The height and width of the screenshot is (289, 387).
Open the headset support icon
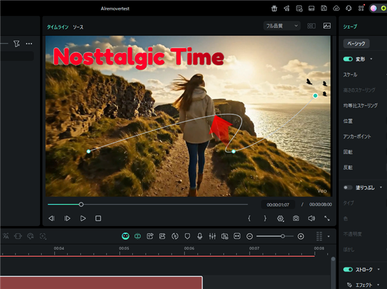(348, 8)
